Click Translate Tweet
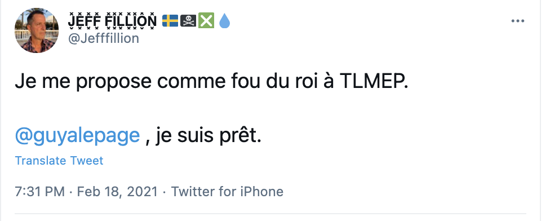This screenshot has height=221, width=550. click(x=59, y=161)
